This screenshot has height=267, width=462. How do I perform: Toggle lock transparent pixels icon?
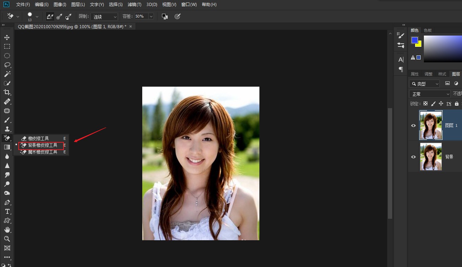point(425,104)
